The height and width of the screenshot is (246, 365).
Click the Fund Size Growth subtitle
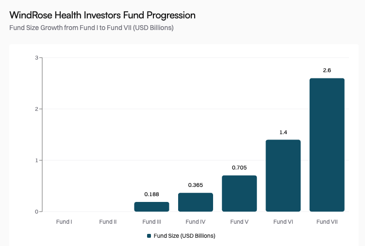pos(92,28)
